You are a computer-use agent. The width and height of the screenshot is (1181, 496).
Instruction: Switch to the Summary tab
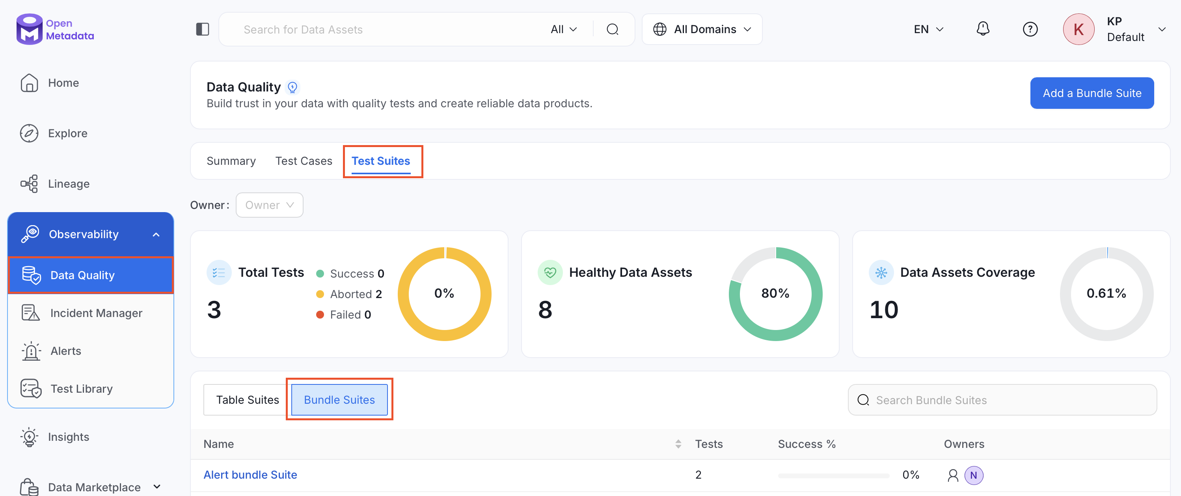pyautogui.click(x=231, y=161)
